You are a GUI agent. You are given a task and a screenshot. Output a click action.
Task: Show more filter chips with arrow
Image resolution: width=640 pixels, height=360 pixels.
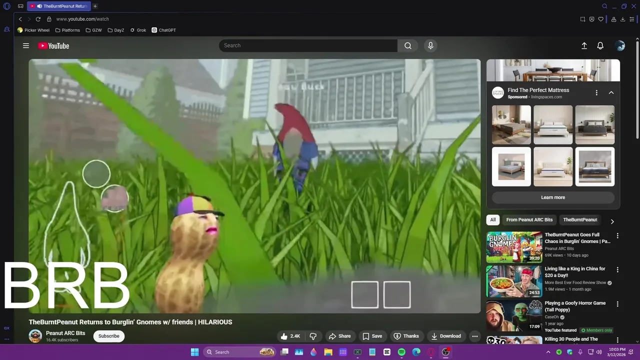pyautogui.click(x=612, y=221)
